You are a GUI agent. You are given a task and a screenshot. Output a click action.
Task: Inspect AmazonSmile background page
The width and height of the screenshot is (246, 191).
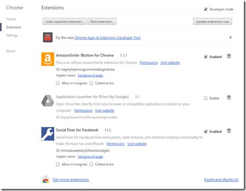(90, 76)
